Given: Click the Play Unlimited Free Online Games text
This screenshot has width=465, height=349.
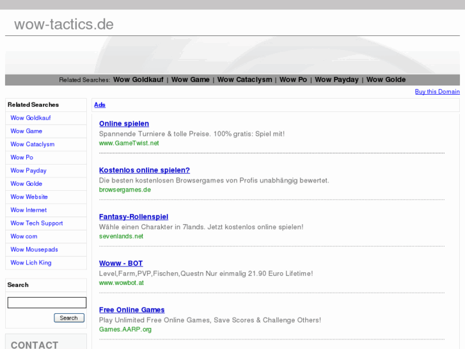Looking at the screenshot, I should point(210,320).
